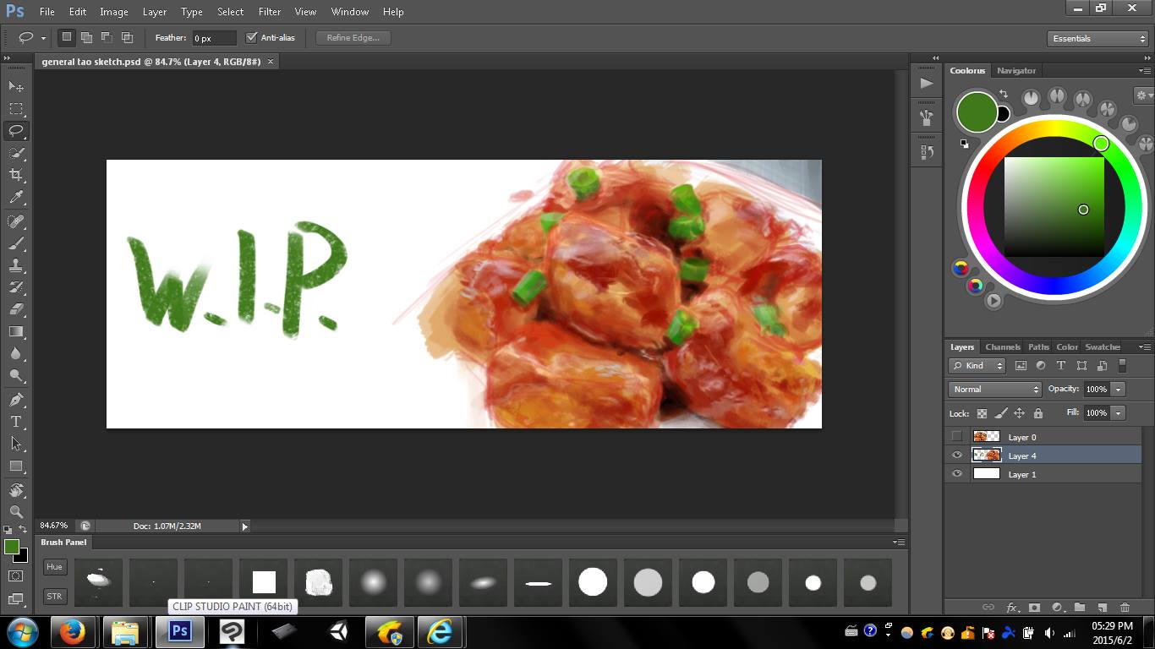Image resolution: width=1155 pixels, height=649 pixels.
Task: Uncheck the Anti-alias checkbox
Action: click(x=251, y=38)
